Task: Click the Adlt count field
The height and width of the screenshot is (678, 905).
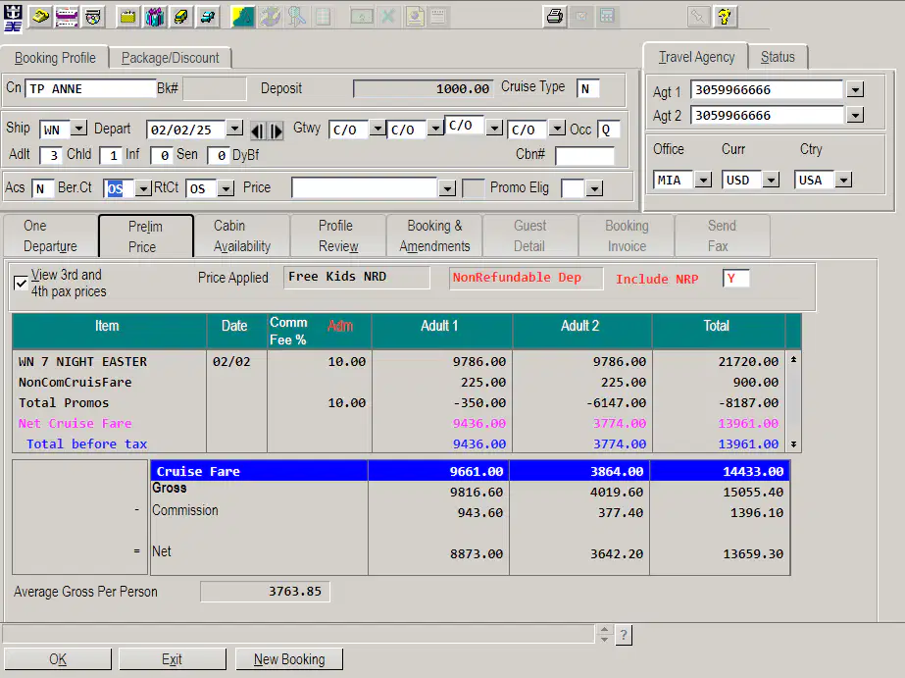Action: click(51, 155)
